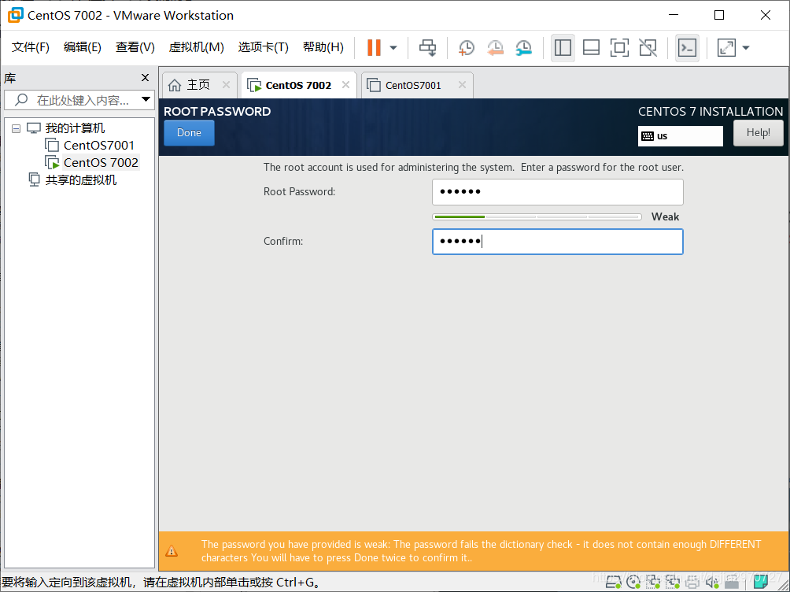Take a snapshot of the VM

[466, 48]
